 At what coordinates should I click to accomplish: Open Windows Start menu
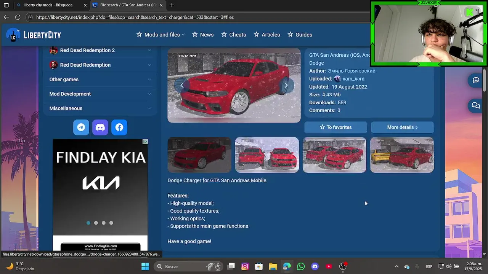point(145,266)
